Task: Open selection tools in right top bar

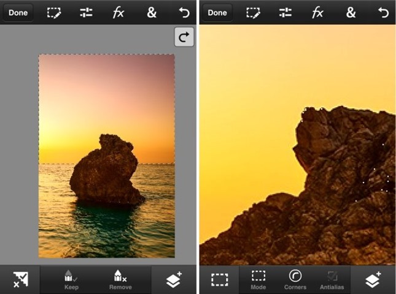Action: (x=253, y=12)
